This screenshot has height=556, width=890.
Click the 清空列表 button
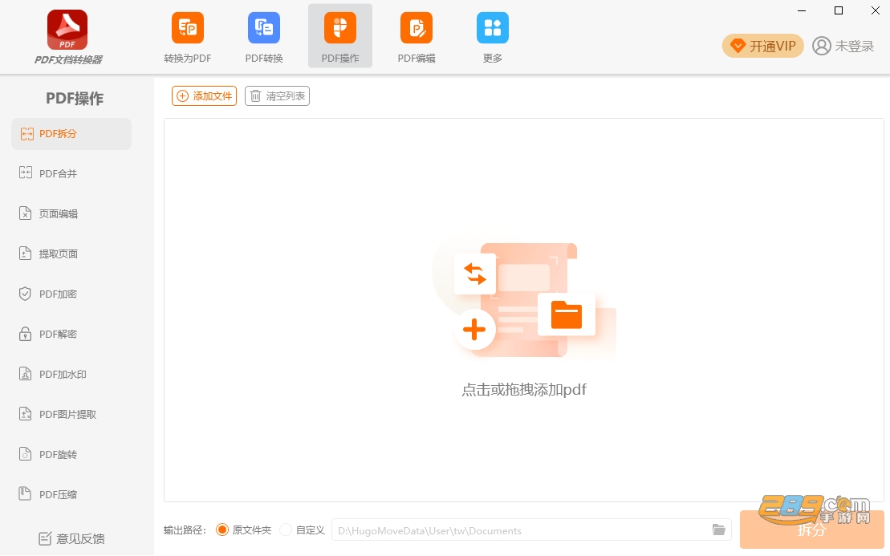coord(277,96)
